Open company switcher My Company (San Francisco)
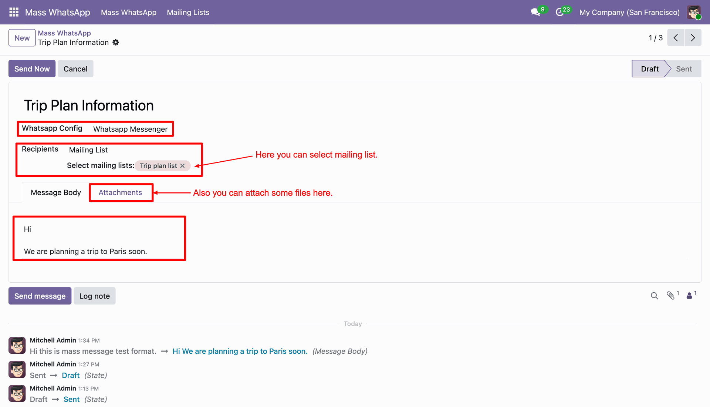The image size is (710, 407). tap(629, 12)
